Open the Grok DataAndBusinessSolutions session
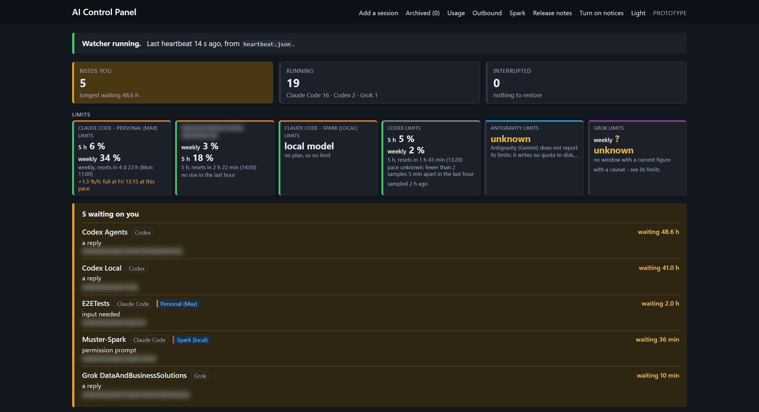The image size is (759, 412). (134, 375)
